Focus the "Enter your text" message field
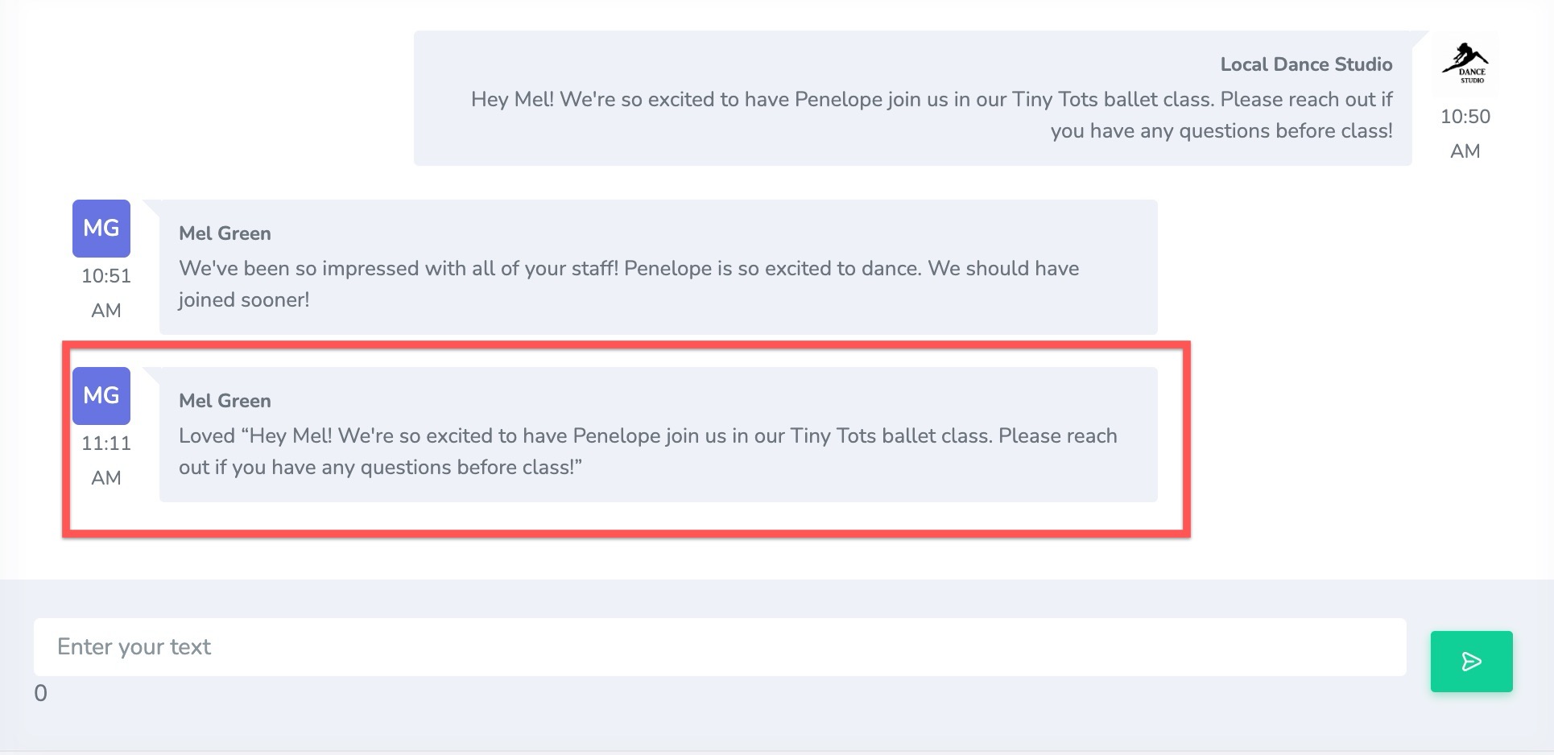The width and height of the screenshot is (1554, 755). click(720, 647)
